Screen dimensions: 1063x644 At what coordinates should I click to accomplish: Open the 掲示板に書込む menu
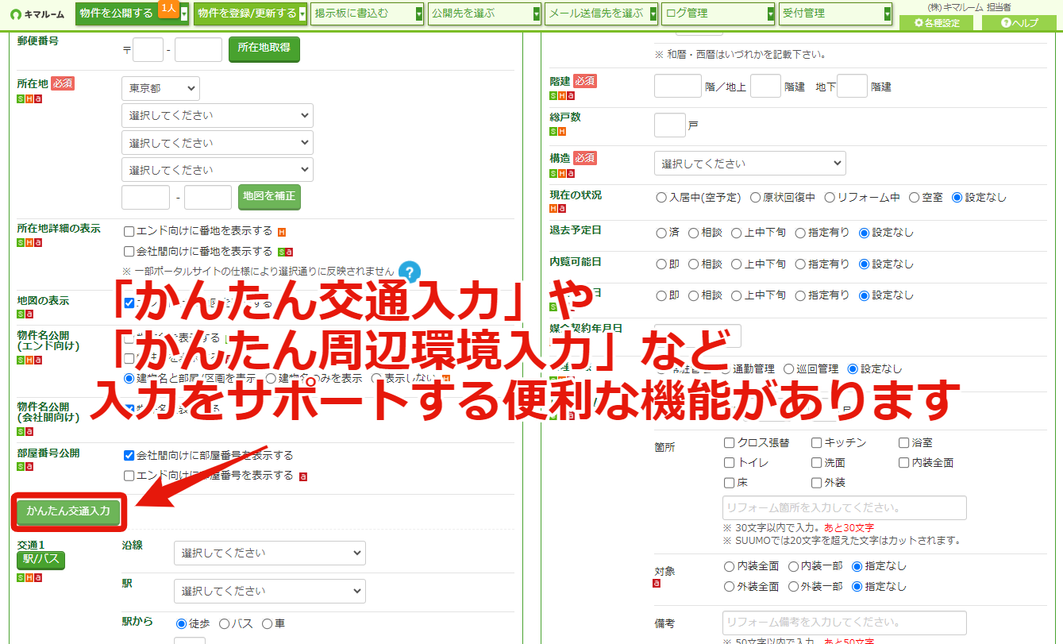click(367, 13)
